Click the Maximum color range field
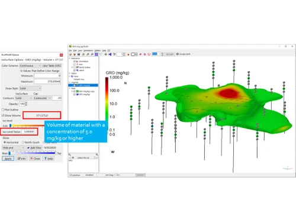 pyautogui.click(x=47, y=81)
